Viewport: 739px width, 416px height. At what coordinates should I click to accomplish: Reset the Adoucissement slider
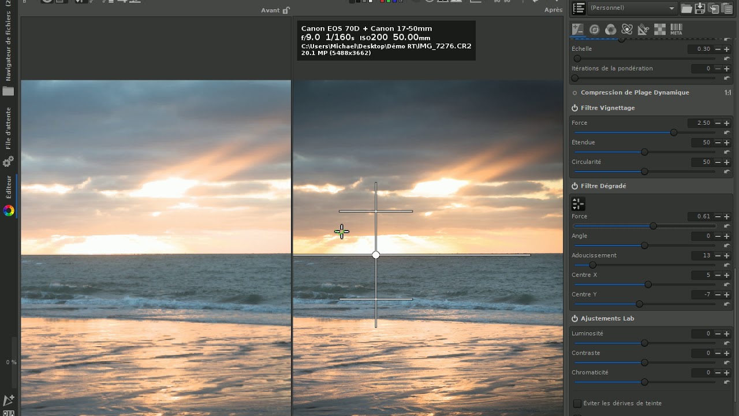(727, 265)
